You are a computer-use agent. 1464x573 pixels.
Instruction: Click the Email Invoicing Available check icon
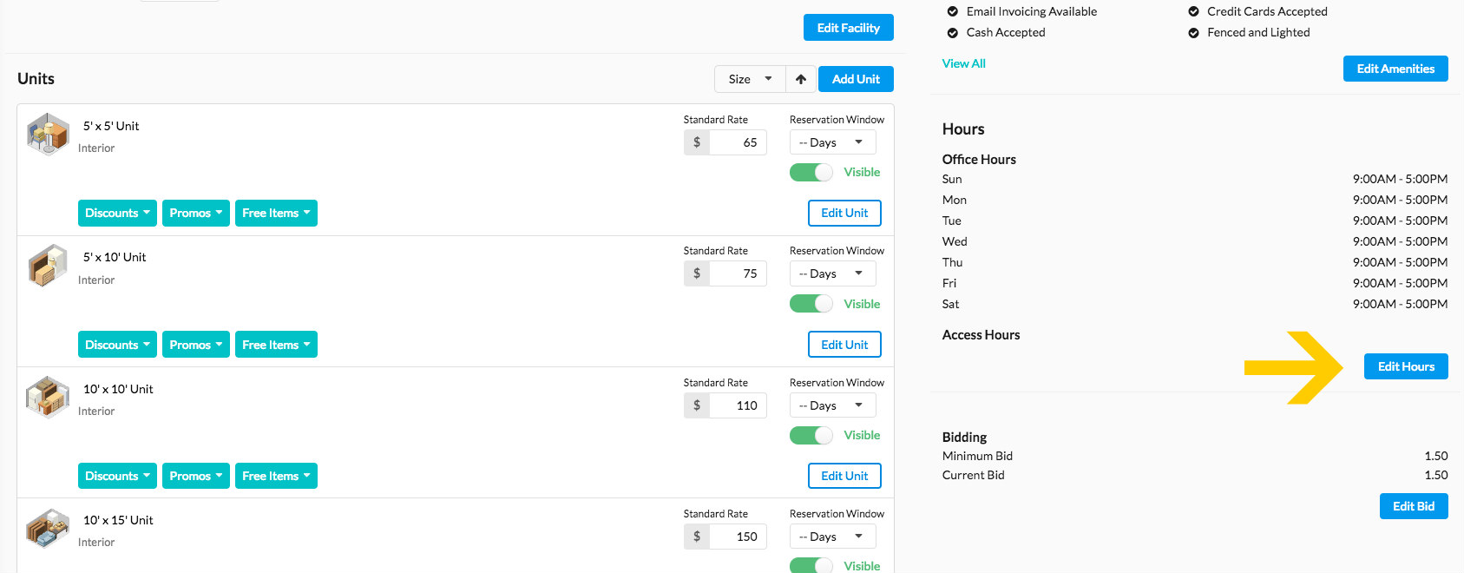[x=953, y=11]
